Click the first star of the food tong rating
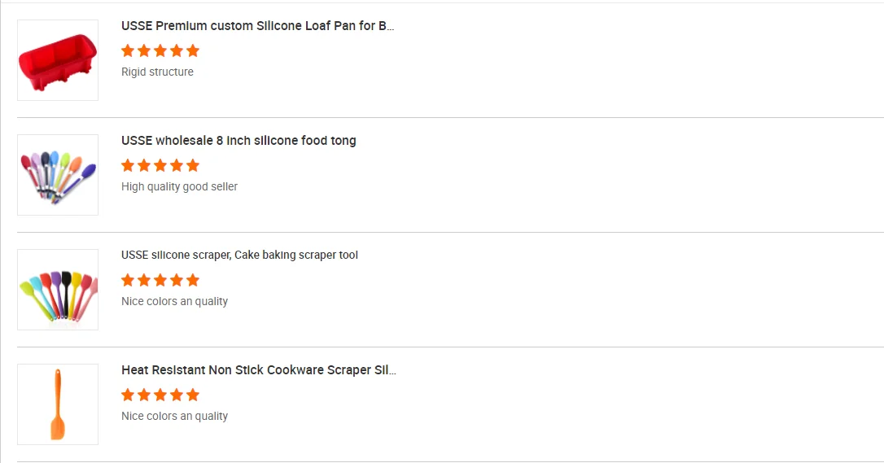 point(128,165)
